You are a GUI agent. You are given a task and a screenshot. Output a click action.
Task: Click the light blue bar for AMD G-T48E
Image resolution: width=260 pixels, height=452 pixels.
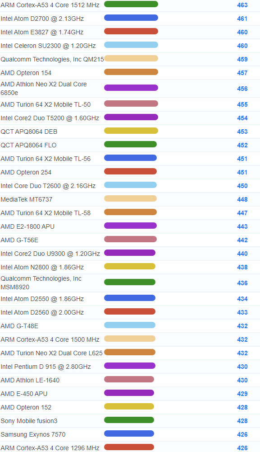pyautogui.click(x=130, y=325)
